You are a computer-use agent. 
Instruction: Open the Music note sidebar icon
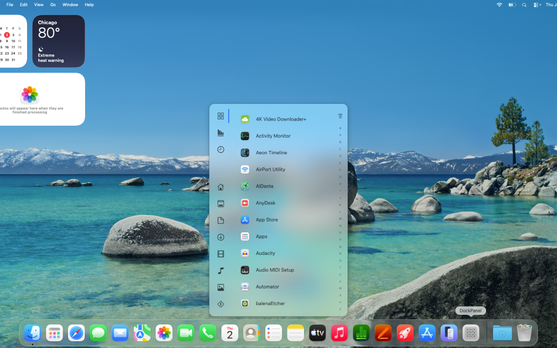point(220,271)
